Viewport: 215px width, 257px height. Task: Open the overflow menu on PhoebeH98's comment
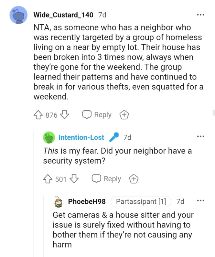coord(201,201)
